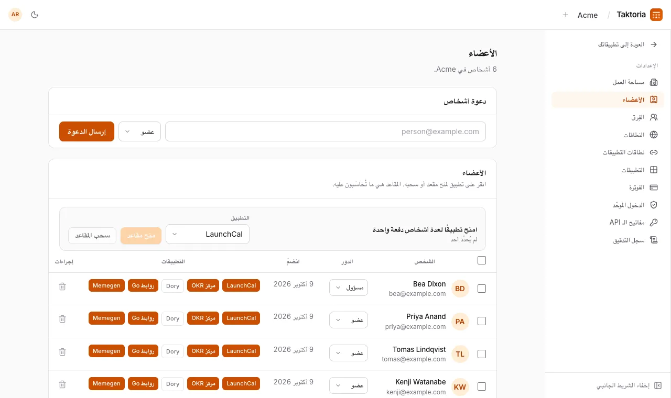Open الدخول الموحّد SSO page
The width and height of the screenshot is (671, 398).
pos(608,205)
